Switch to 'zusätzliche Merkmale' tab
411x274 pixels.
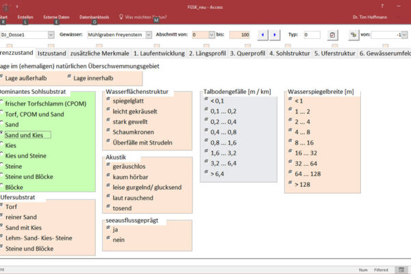(99, 53)
